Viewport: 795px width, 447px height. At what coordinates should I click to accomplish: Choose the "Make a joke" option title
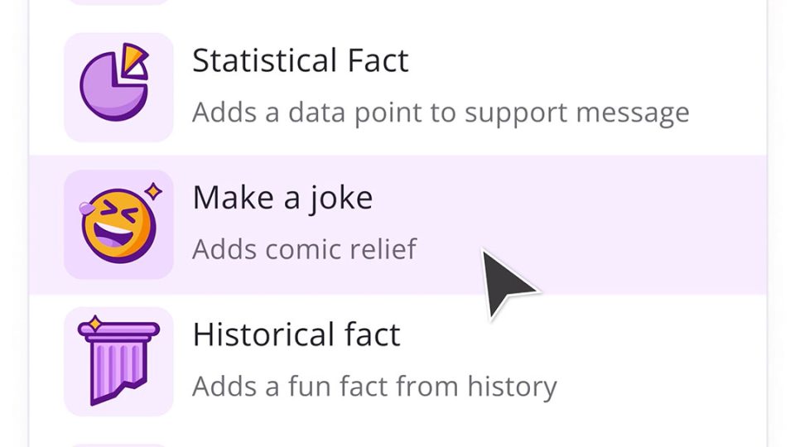coord(282,199)
